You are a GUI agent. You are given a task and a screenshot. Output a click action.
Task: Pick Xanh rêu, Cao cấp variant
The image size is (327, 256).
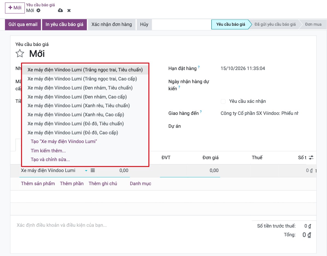(x=85, y=115)
